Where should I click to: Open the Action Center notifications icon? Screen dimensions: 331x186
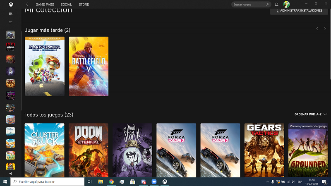(x=324, y=182)
